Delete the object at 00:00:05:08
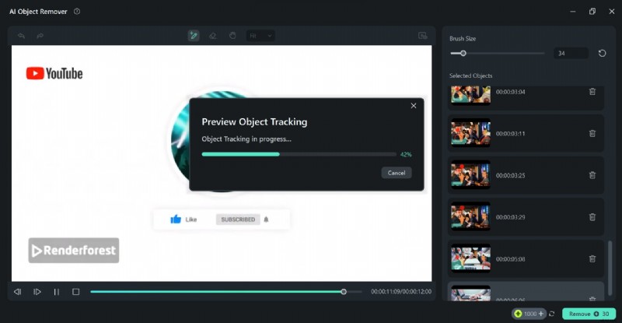 click(x=592, y=258)
